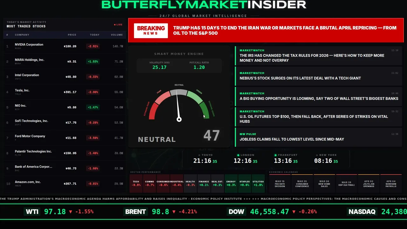This screenshot has width=407, height=229.
Task: Click the TECH sector tile -0.8%
Action: tap(136, 183)
